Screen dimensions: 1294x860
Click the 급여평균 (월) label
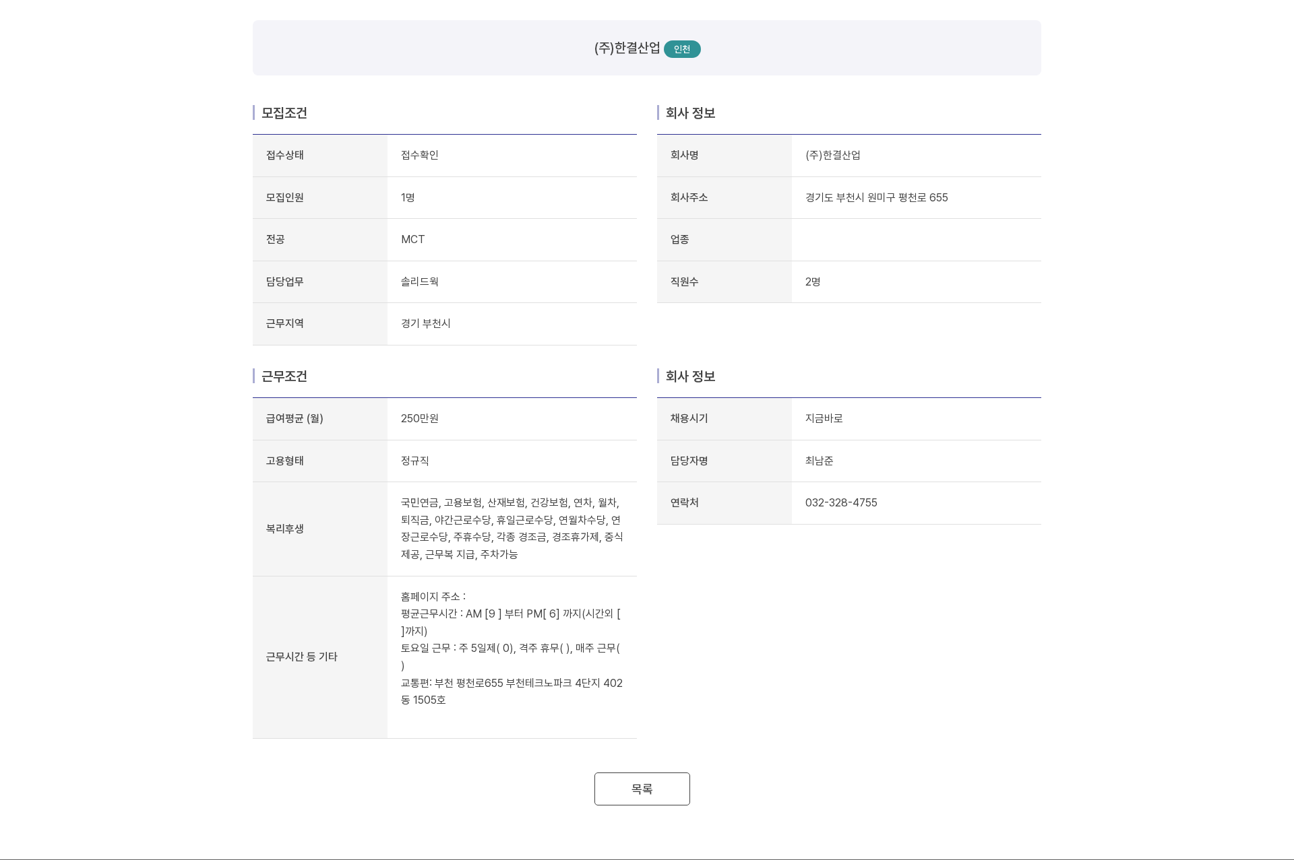coord(295,418)
